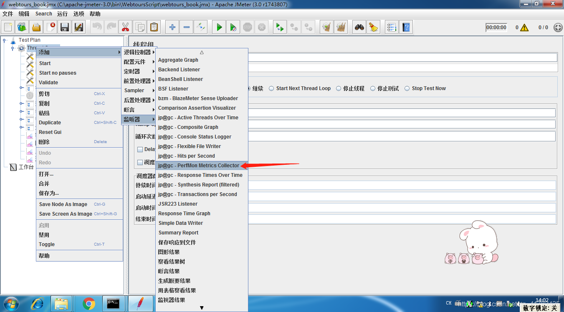Click the Open file toolbar icon
The width and height of the screenshot is (564, 312).
[x=36, y=27]
